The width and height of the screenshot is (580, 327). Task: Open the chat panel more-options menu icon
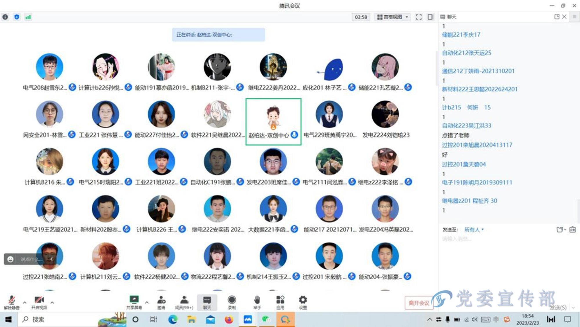point(574,17)
